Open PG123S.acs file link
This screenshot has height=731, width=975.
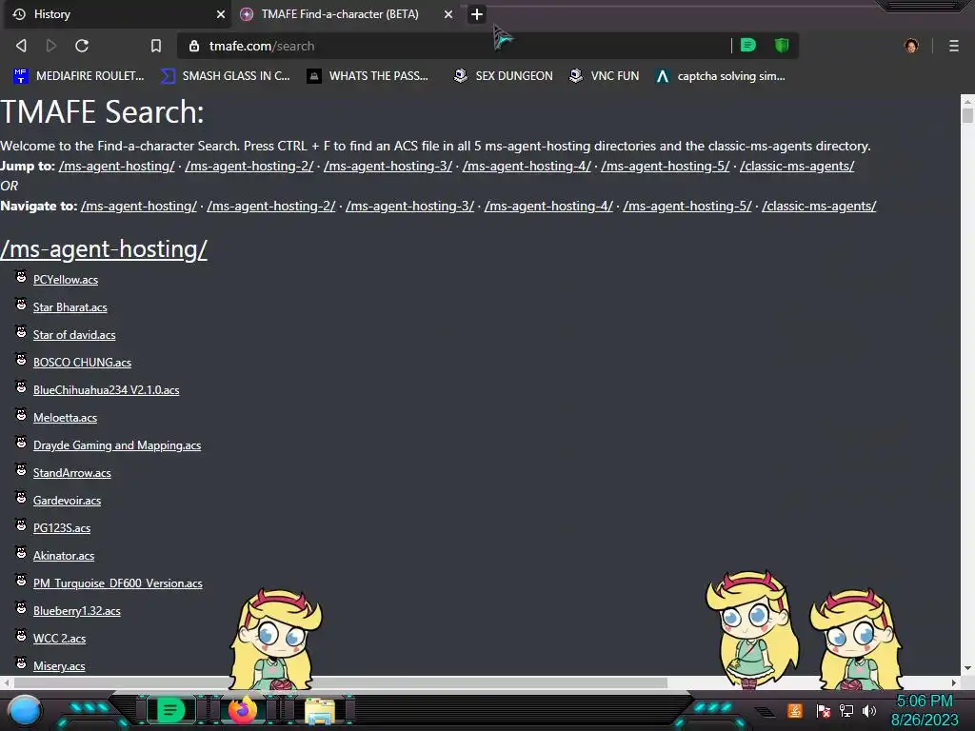[x=62, y=528]
